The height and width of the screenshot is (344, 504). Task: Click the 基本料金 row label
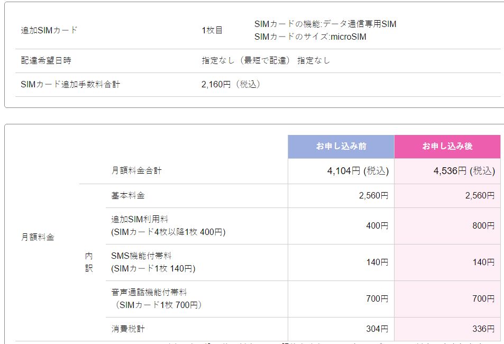[128, 195]
